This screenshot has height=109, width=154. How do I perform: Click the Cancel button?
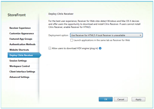[121, 99]
